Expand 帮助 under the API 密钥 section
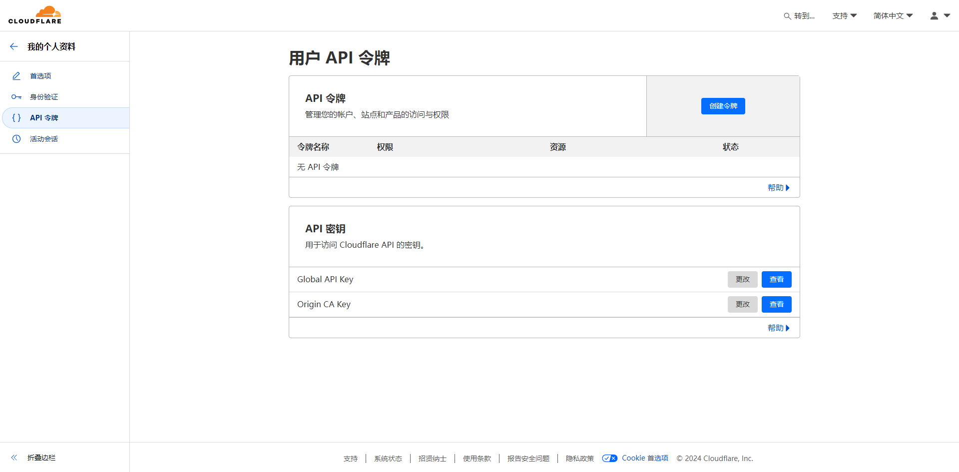This screenshot has height=472, width=959. [x=778, y=328]
